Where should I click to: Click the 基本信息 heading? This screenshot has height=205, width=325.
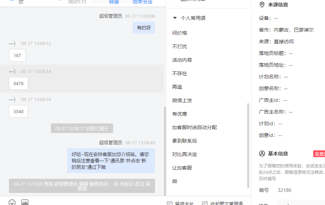pos(278,154)
